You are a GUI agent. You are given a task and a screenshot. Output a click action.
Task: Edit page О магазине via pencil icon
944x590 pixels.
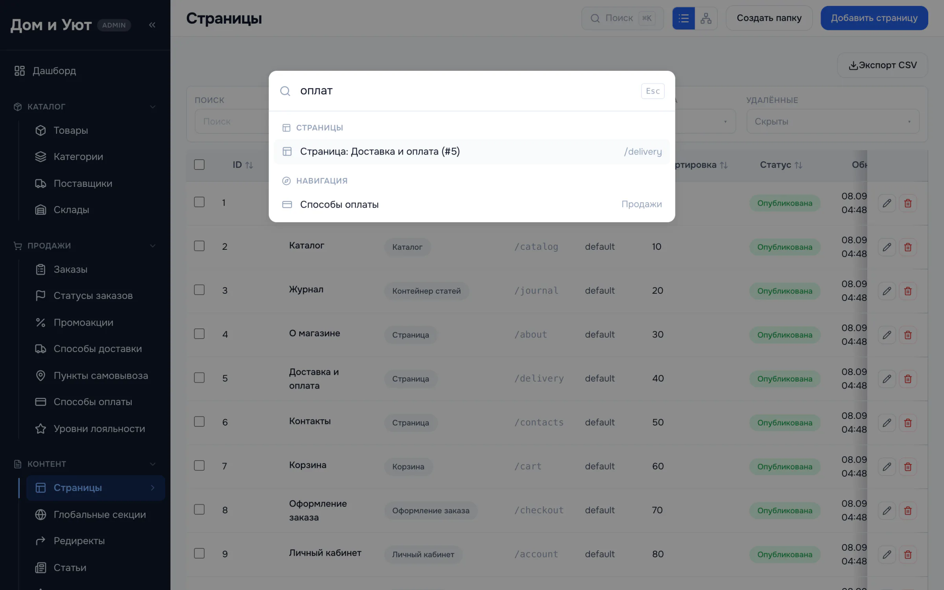(x=887, y=335)
